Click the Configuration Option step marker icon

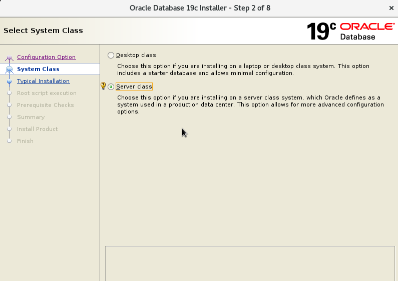click(x=9, y=58)
